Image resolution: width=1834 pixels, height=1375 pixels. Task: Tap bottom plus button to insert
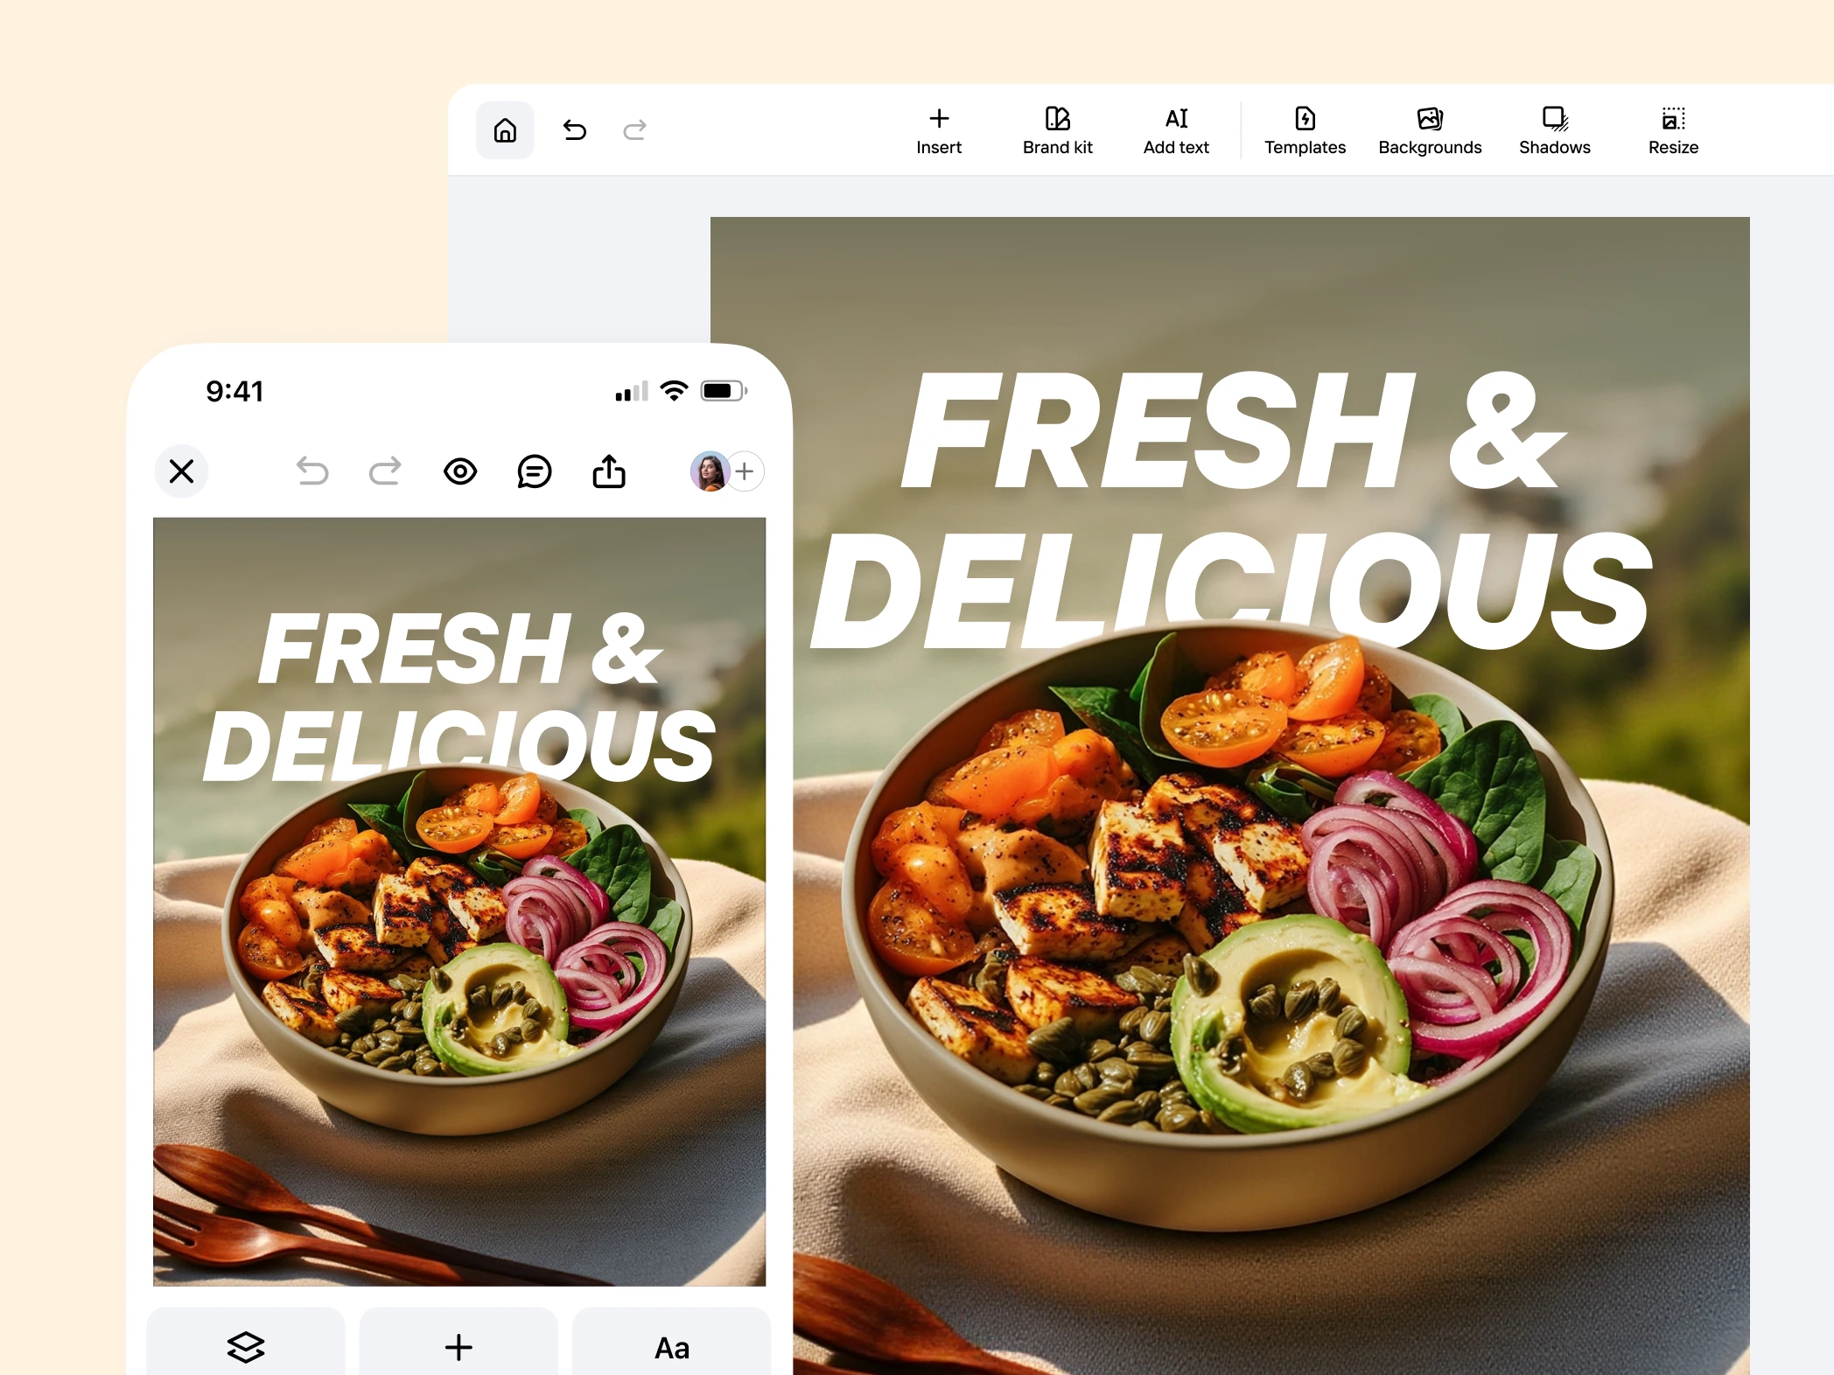tap(458, 1342)
